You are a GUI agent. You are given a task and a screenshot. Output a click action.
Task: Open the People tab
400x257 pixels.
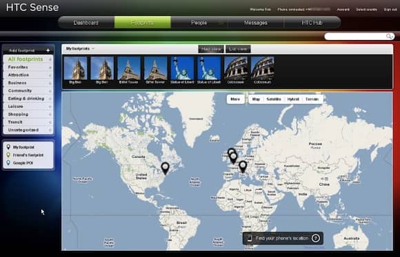(199, 23)
